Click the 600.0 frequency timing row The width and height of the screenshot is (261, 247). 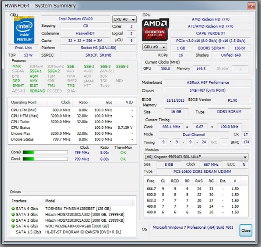point(196,195)
